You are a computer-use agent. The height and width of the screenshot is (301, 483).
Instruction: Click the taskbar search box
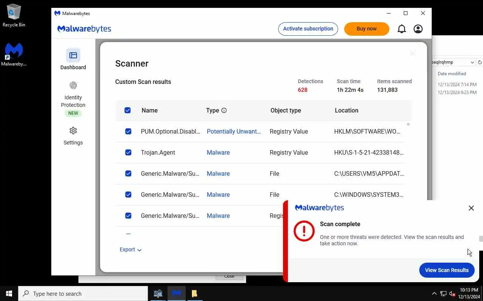tap(83, 293)
